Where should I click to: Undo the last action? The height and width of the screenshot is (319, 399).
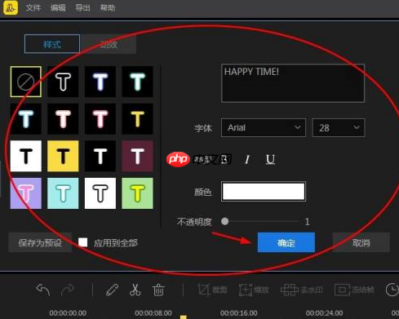click(x=43, y=290)
